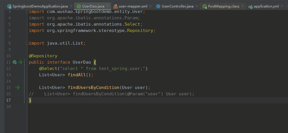Viewport: 288px width, 133px height.
Task: Click the @Repository annotation on line 10
Action: (43, 56)
